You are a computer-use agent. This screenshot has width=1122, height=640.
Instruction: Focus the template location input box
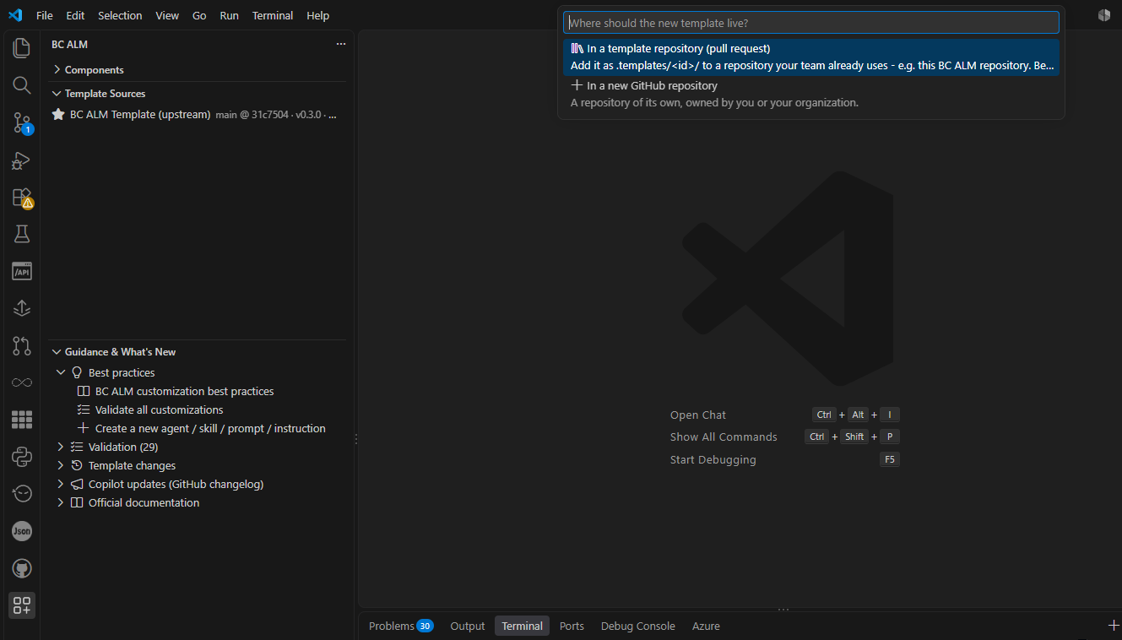[x=810, y=23]
